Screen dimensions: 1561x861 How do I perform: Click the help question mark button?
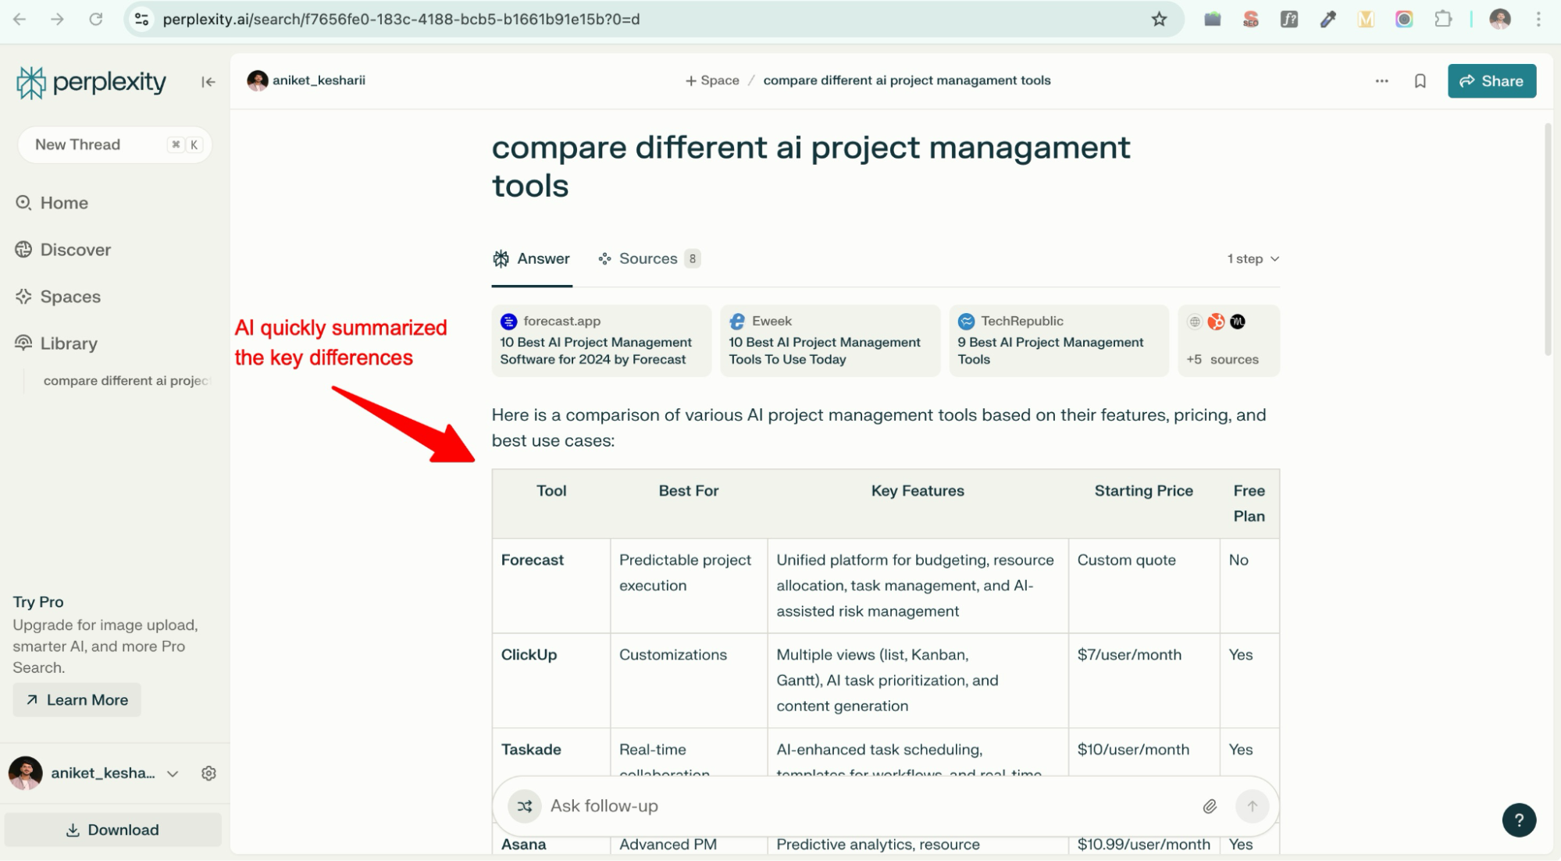click(x=1518, y=820)
